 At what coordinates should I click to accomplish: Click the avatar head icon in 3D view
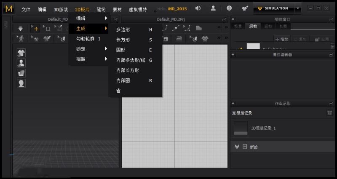(21, 83)
